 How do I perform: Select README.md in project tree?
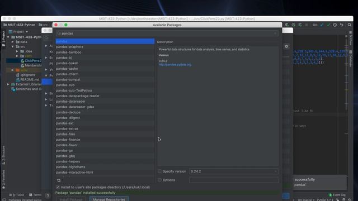point(30,79)
